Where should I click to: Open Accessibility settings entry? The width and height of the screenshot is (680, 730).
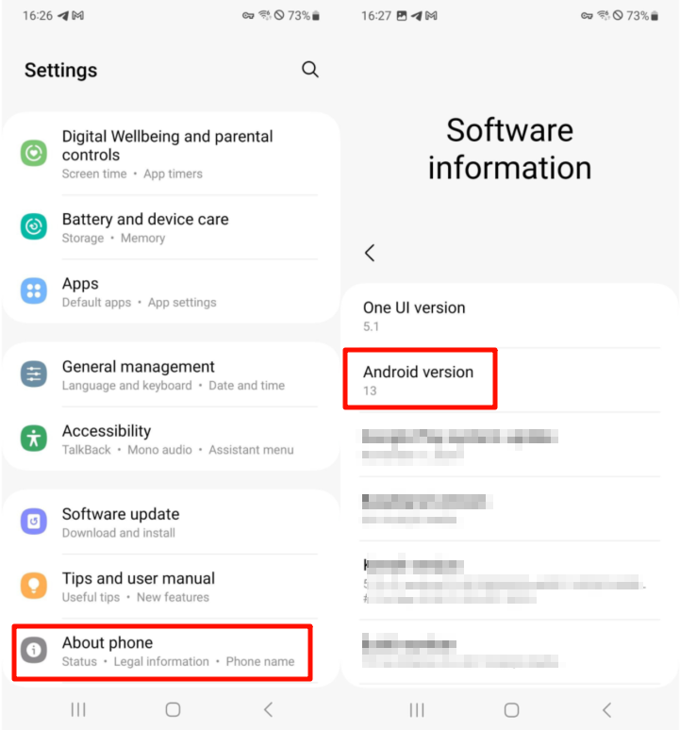[x=169, y=439]
